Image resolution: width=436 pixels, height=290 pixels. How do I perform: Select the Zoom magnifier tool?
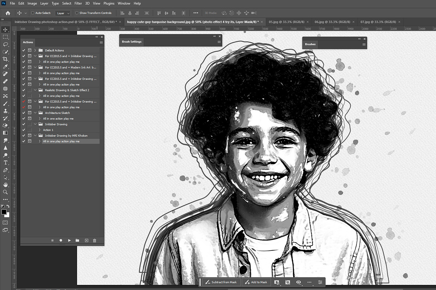point(5,192)
